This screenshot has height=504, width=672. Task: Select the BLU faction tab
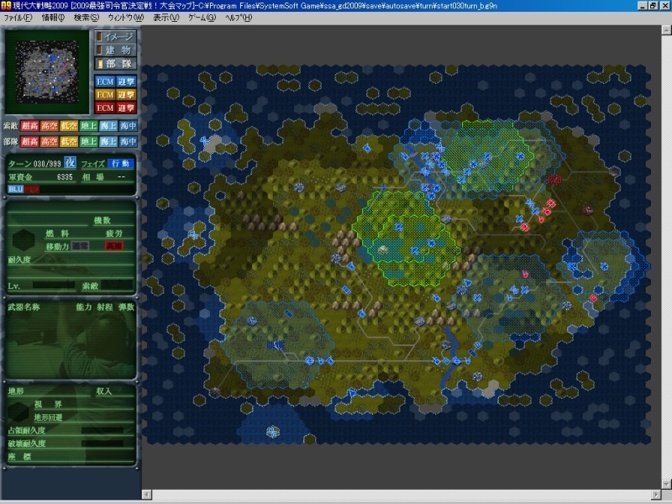tap(15, 189)
